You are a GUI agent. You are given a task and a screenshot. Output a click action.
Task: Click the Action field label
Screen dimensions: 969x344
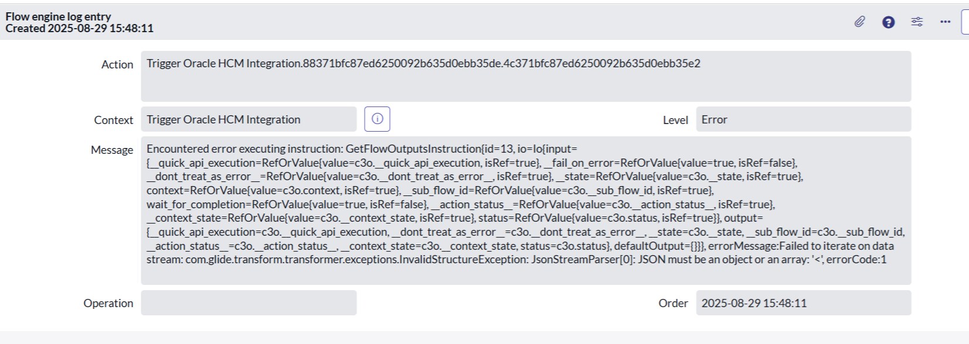[117, 64]
